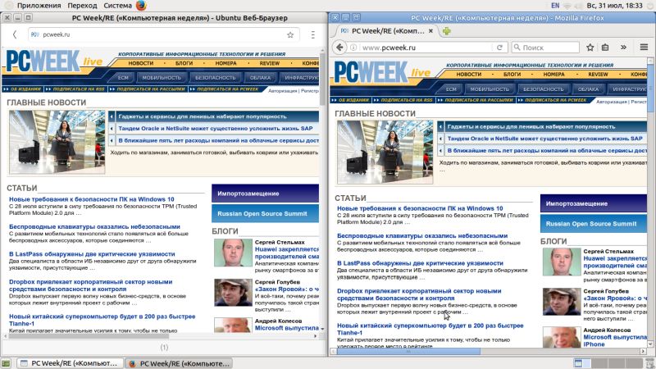Open Chinese supercomputer article in Firefox

[430, 330]
